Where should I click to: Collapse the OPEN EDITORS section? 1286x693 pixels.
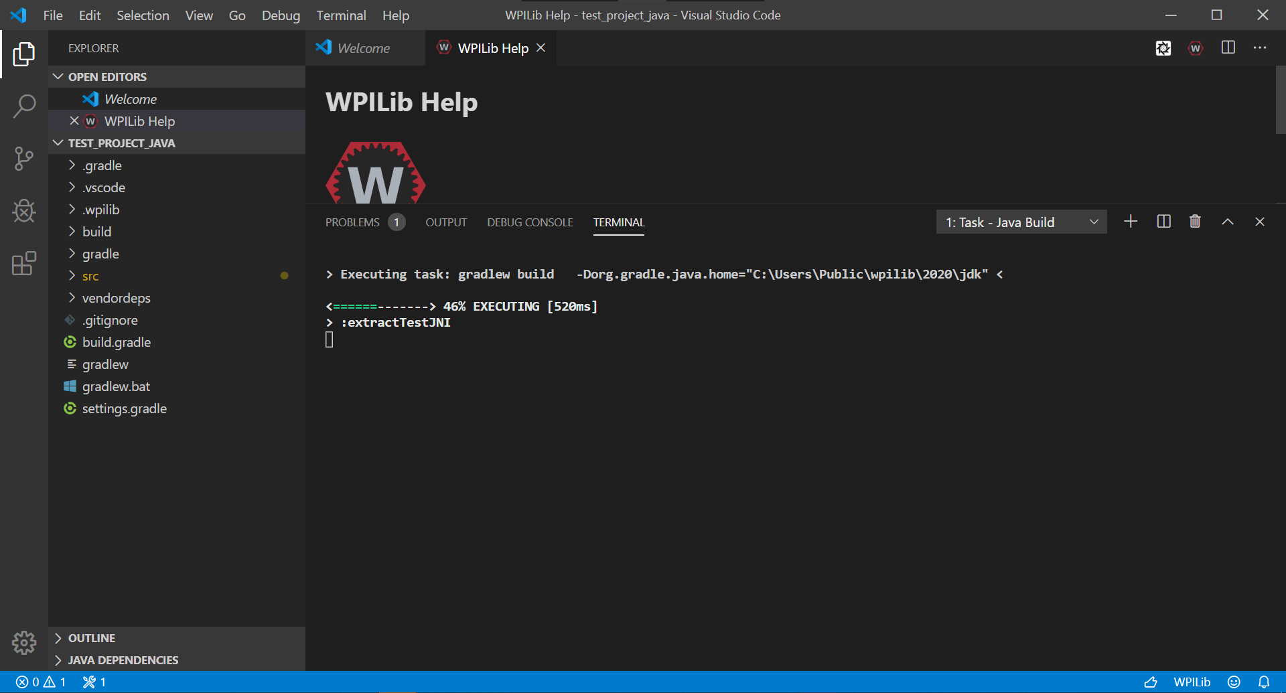177,77
